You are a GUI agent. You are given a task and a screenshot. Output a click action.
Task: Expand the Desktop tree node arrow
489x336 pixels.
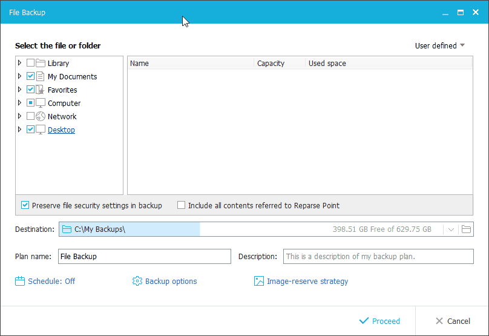point(20,130)
